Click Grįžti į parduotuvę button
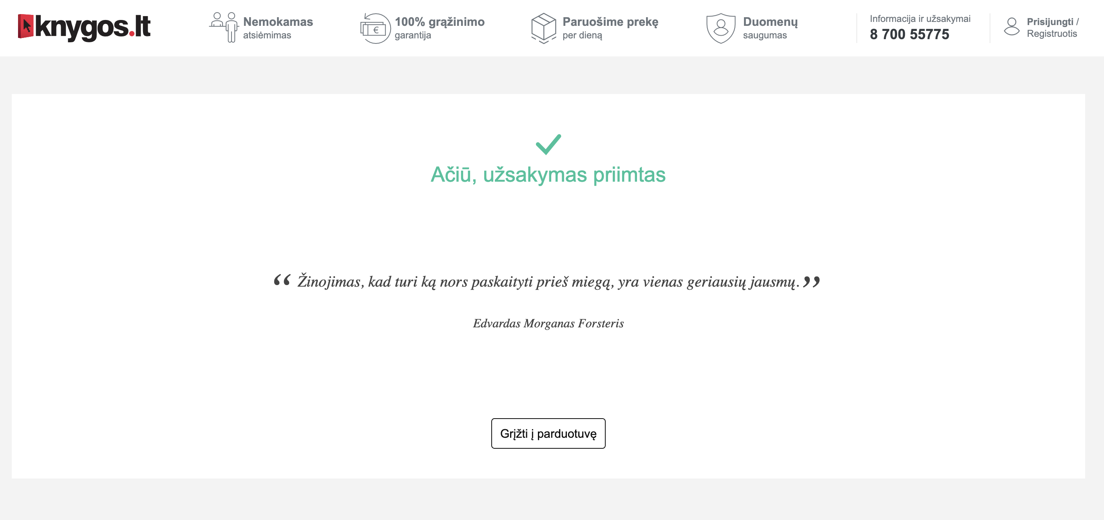This screenshot has height=520, width=1104. [548, 433]
